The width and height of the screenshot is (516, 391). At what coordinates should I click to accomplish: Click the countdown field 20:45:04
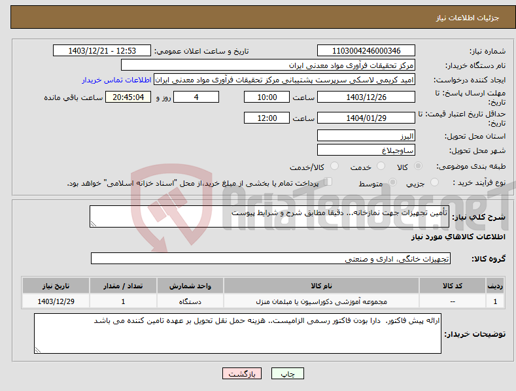click(x=128, y=97)
